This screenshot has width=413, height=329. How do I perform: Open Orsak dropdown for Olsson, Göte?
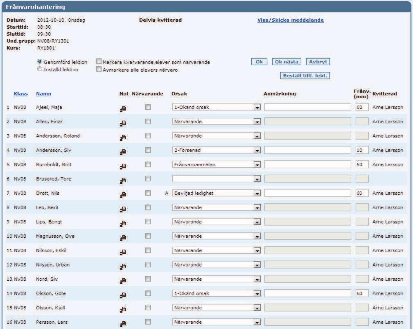click(217, 293)
